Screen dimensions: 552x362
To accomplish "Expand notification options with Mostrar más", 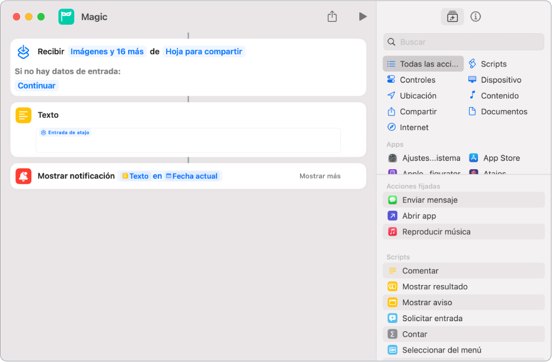I will pos(320,176).
